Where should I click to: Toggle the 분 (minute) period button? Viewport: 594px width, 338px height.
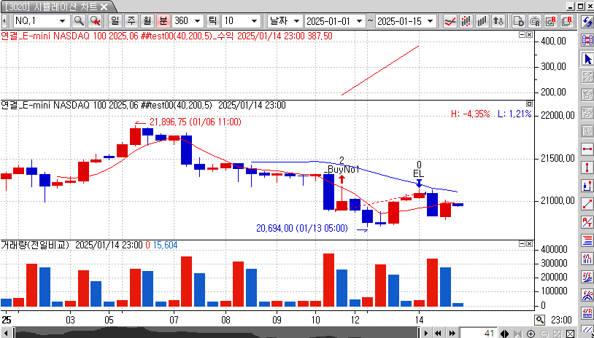point(163,20)
